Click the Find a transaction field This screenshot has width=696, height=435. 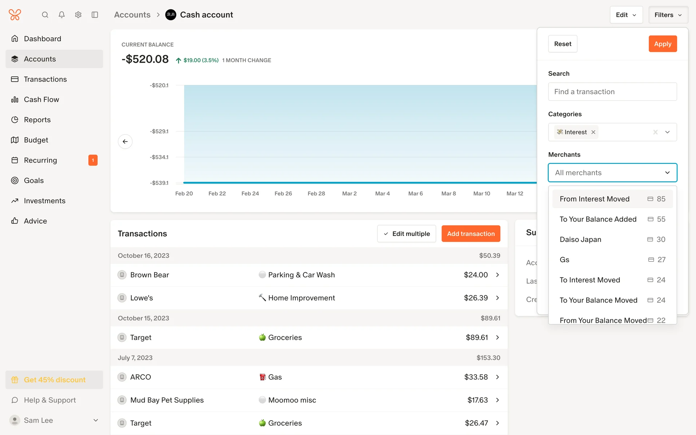612,92
